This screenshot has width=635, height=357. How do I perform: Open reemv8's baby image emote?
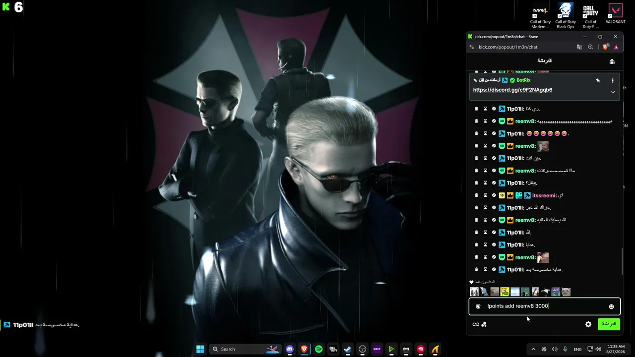(x=543, y=146)
